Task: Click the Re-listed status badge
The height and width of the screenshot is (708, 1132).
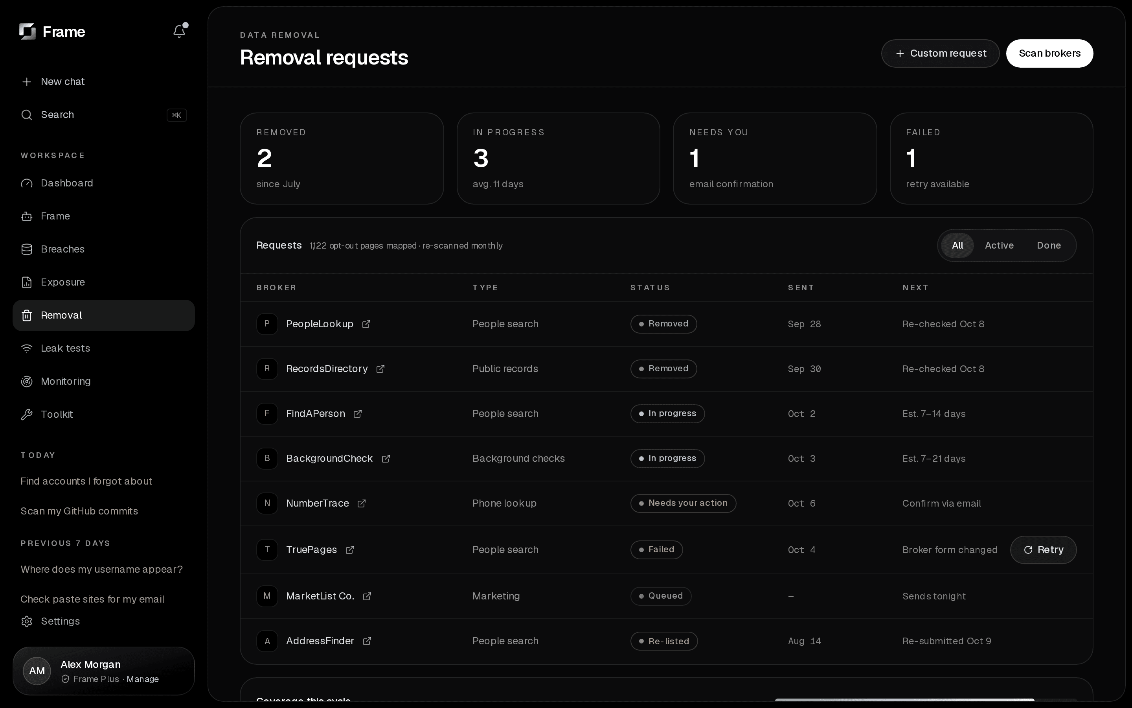Action: (x=664, y=641)
